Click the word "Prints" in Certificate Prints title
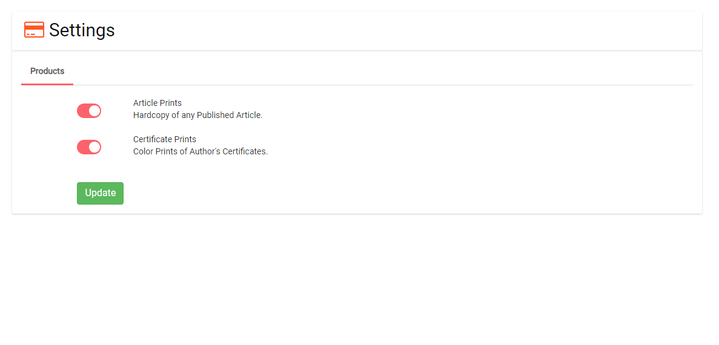 pos(185,139)
